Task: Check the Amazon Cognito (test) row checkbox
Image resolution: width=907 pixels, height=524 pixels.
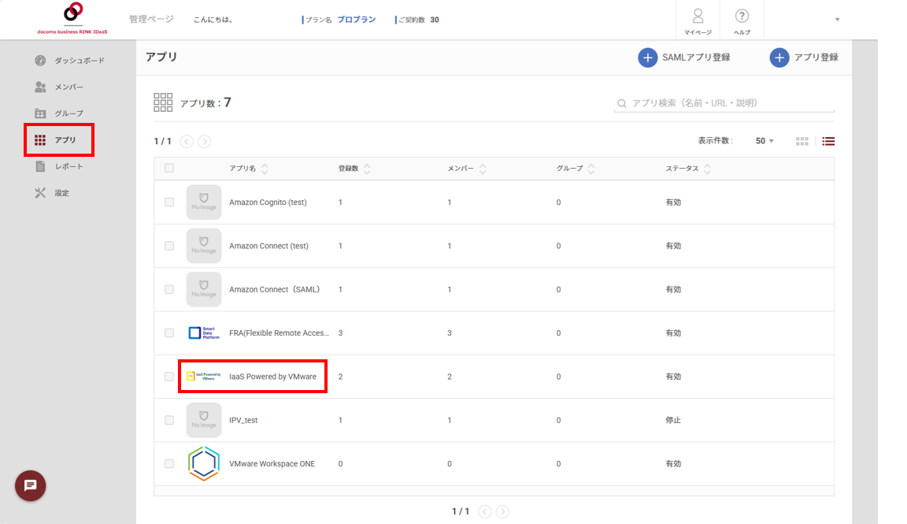Action: click(x=169, y=202)
